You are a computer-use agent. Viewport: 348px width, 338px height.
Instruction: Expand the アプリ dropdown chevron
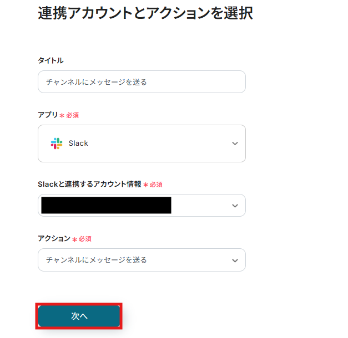tap(235, 144)
